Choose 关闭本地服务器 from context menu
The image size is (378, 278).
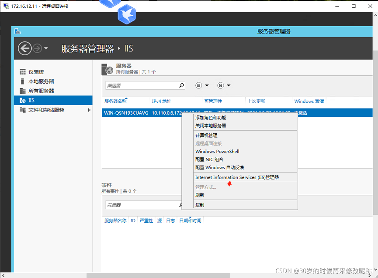211,125
